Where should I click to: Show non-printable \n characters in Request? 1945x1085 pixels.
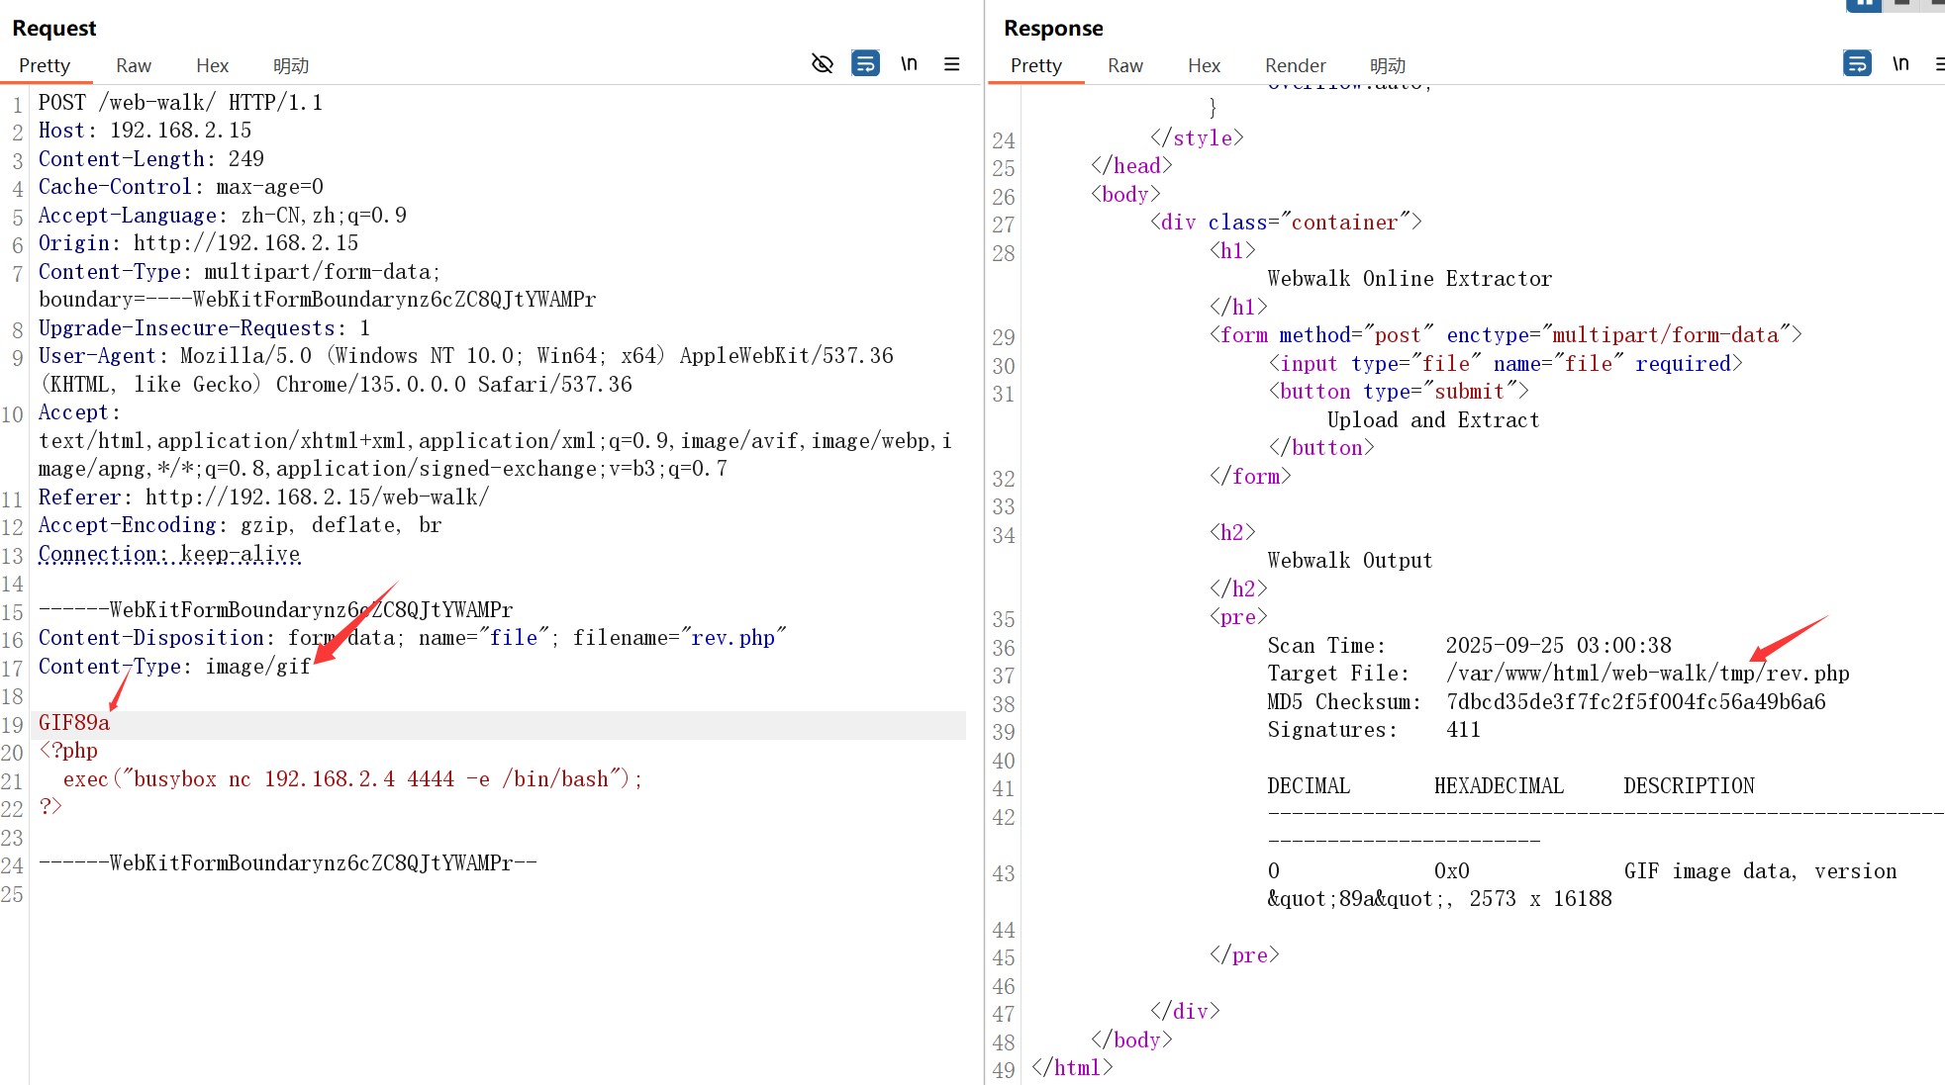[909, 64]
